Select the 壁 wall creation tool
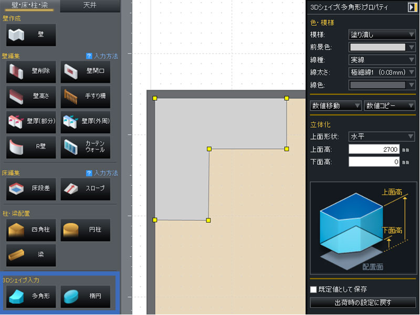This screenshot has height=315, width=420. [31, 35]
